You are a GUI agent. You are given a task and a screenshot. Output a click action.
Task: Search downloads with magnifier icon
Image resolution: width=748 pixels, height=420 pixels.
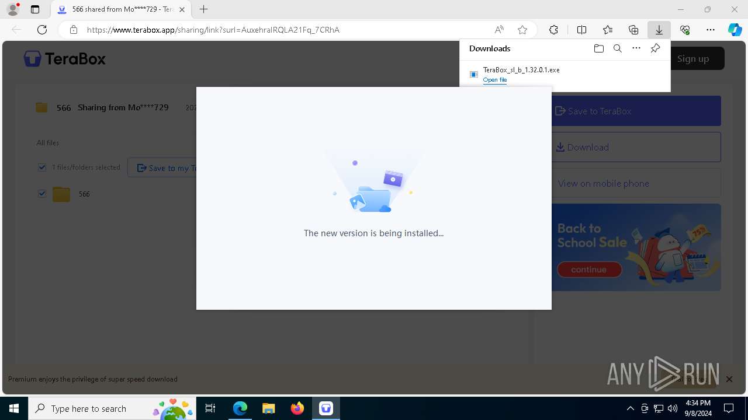tap(617, 48)
